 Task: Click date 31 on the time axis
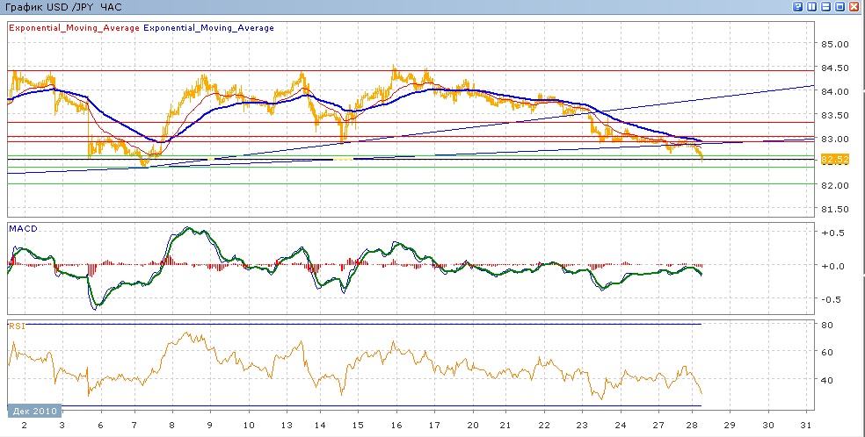(806, 425)
